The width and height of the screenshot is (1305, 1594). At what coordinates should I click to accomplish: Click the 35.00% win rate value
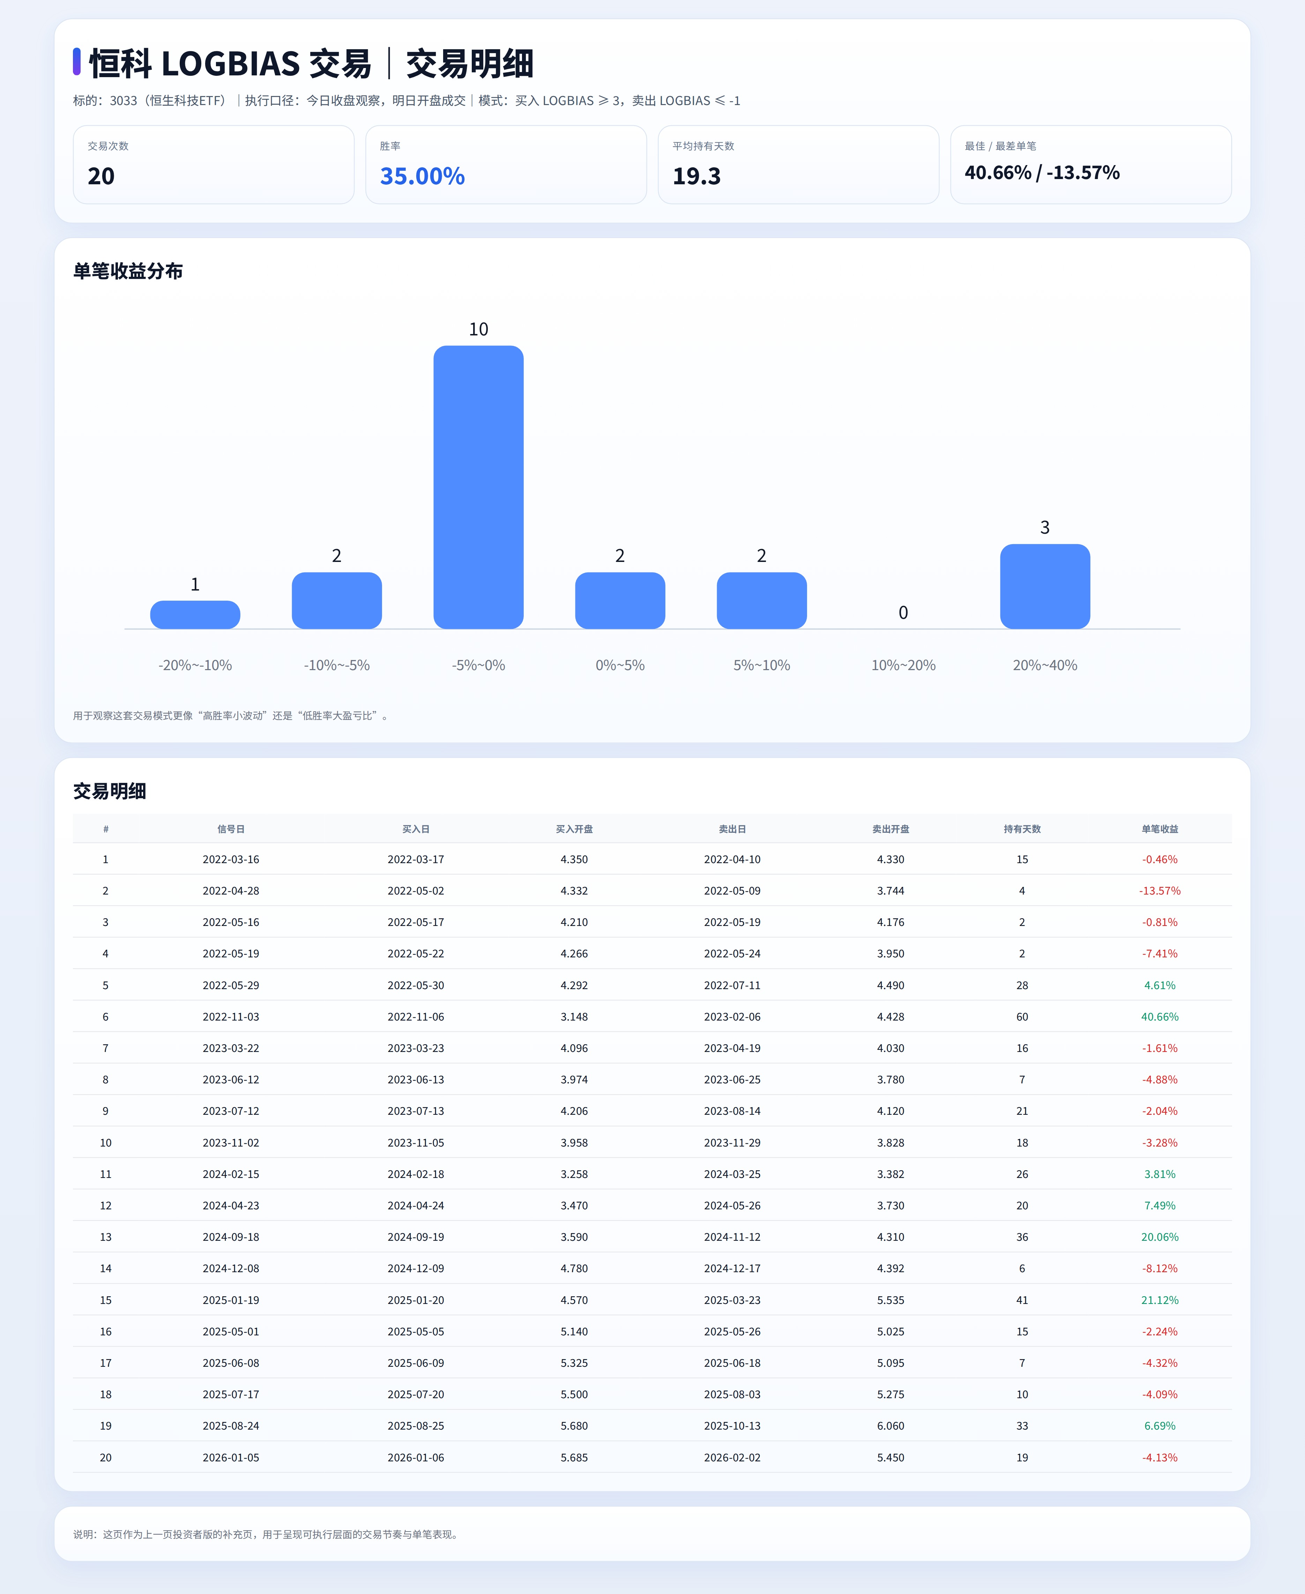pyautogui.click(x=422, y=176)
